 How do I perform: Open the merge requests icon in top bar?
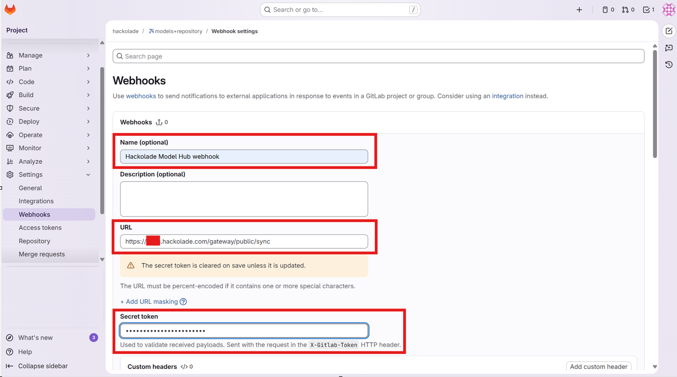(x=626, y=9)
